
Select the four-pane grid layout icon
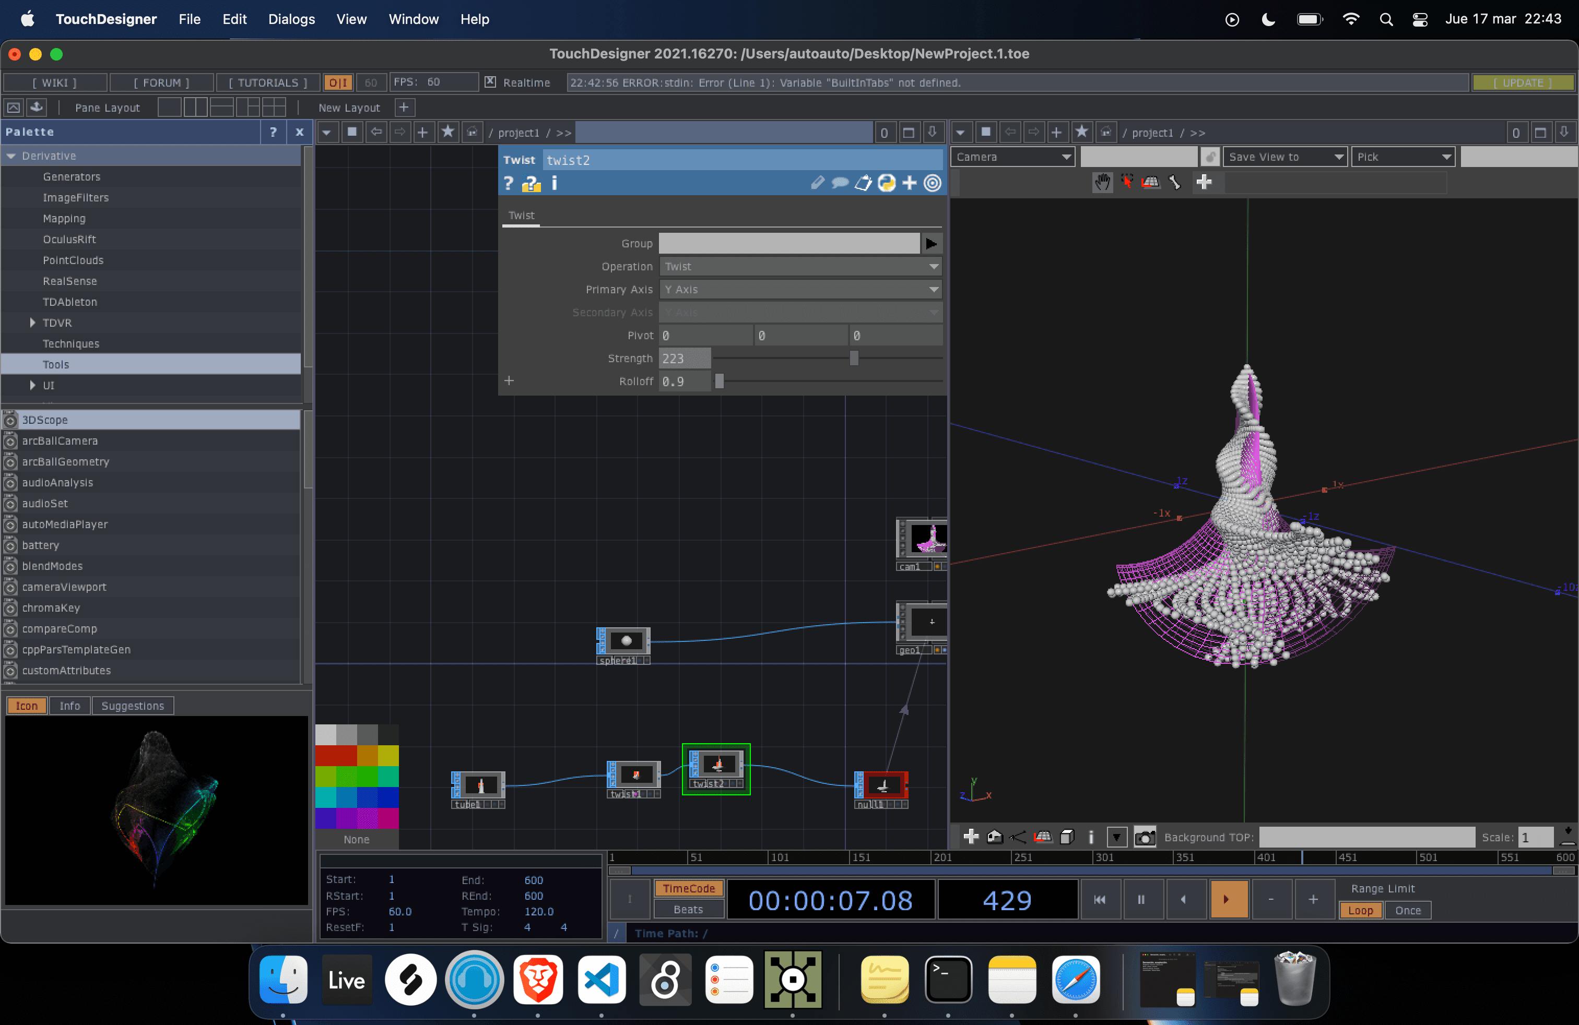click(273, 108)
